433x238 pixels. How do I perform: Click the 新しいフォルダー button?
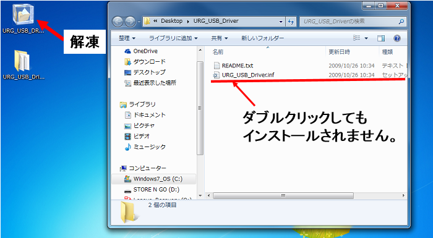tap(262, 38)
